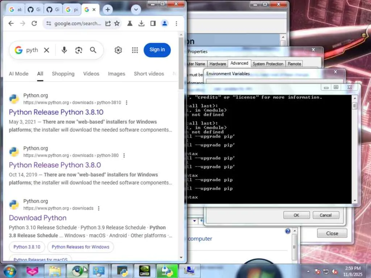Viewport: 371px width, 278px height.
Task: Open site information icon in address bar
Action: (x=49, y=24)
